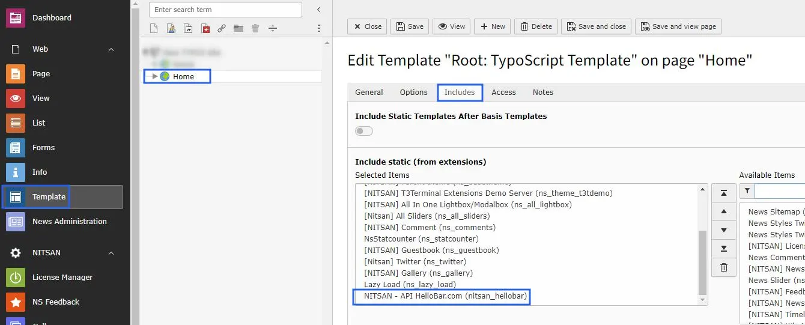The height and width of the screenshot is (325, 805).
Task: Click the Selected Items scrollbar up arrow
Action: coord(703,189)
